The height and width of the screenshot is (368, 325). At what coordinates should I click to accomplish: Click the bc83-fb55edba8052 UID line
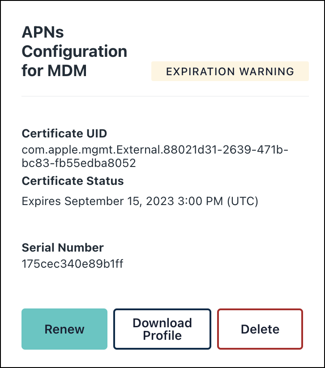click(x=79, y=163)
